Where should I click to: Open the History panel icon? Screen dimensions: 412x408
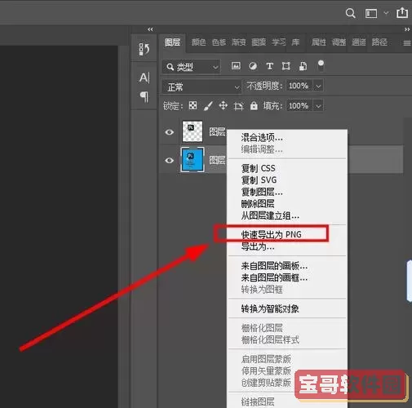(144, 49)
